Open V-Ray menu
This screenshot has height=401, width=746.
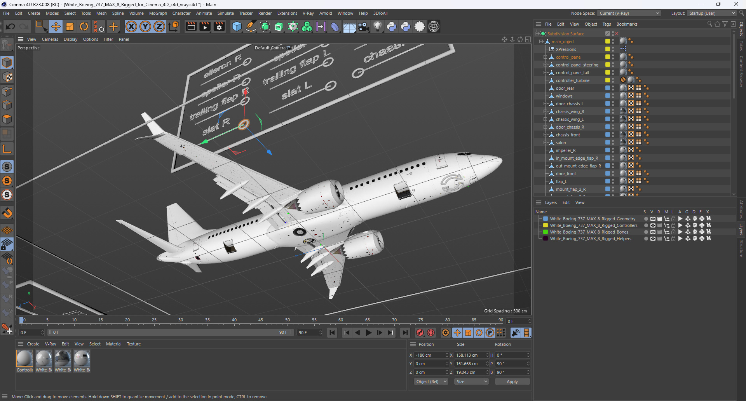pos(308,13)
